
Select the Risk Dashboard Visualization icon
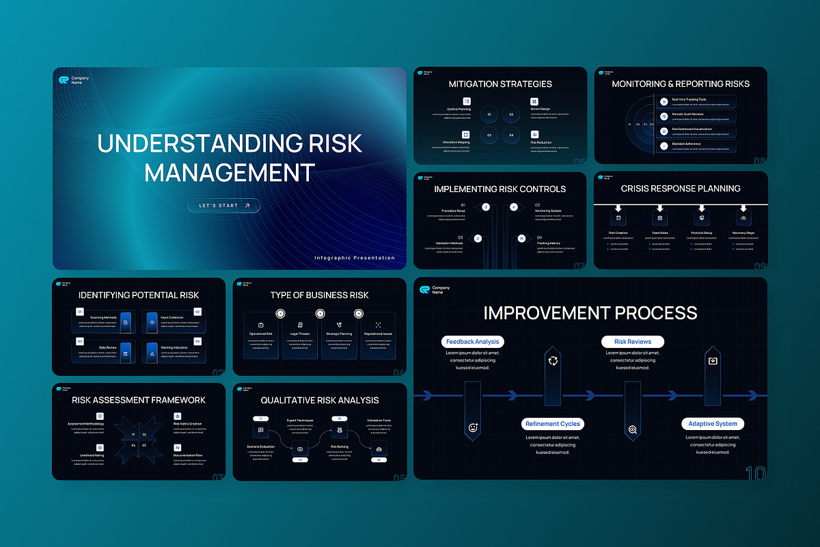coord(664,131)
